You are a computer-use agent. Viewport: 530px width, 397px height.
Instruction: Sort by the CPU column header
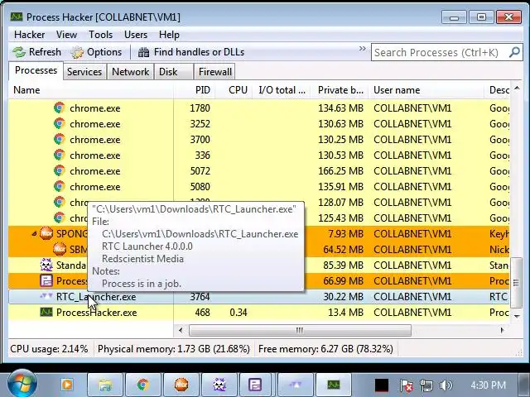(234, 90)
